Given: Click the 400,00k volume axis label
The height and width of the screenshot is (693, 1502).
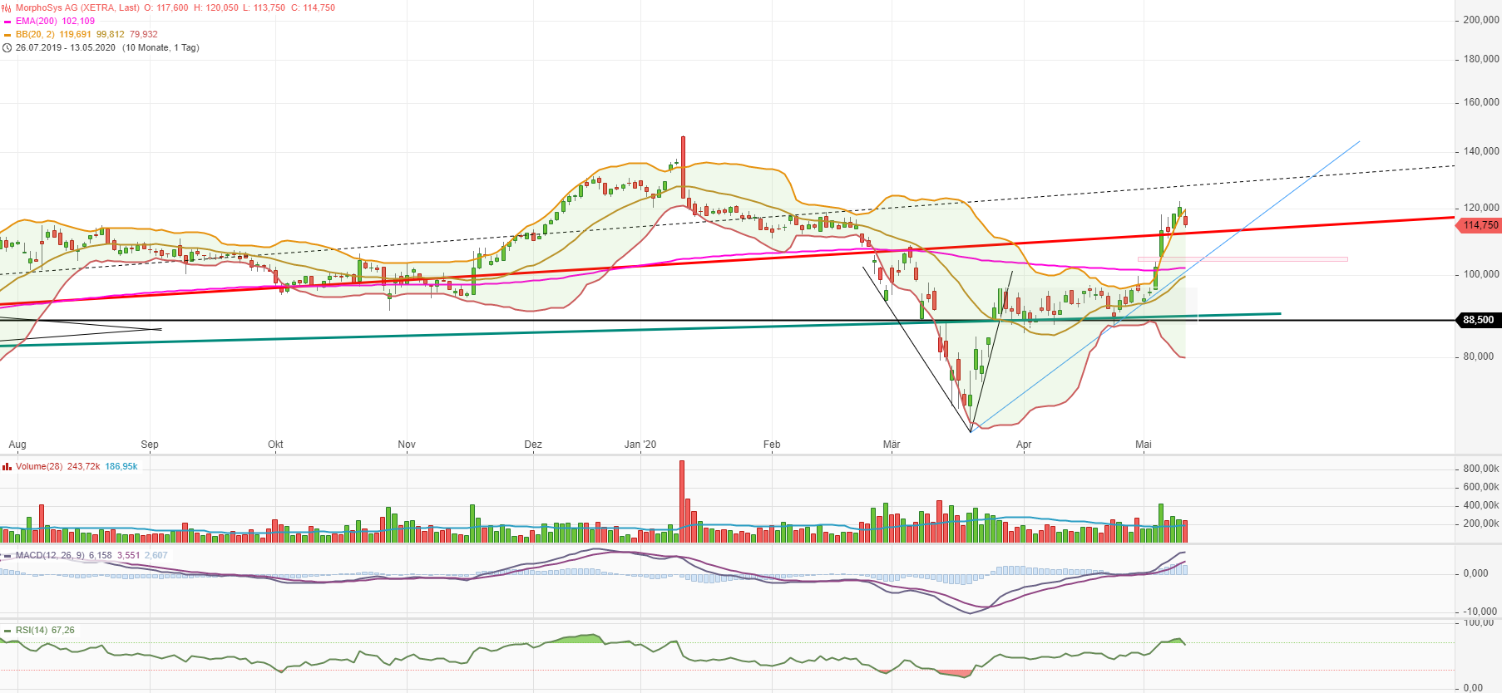Looking at the screenshot, I should coord(1481,505).
